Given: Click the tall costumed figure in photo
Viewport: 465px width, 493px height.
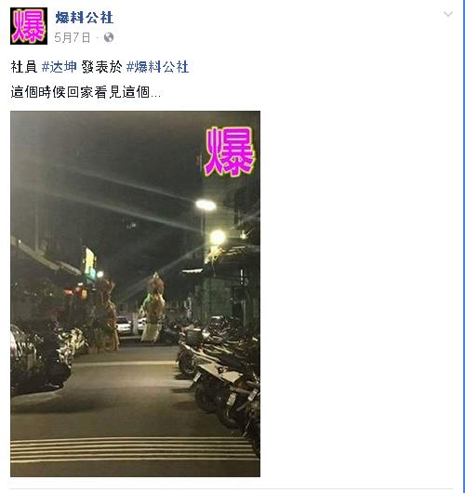Looking at the screenshot, I should point(153,308).
